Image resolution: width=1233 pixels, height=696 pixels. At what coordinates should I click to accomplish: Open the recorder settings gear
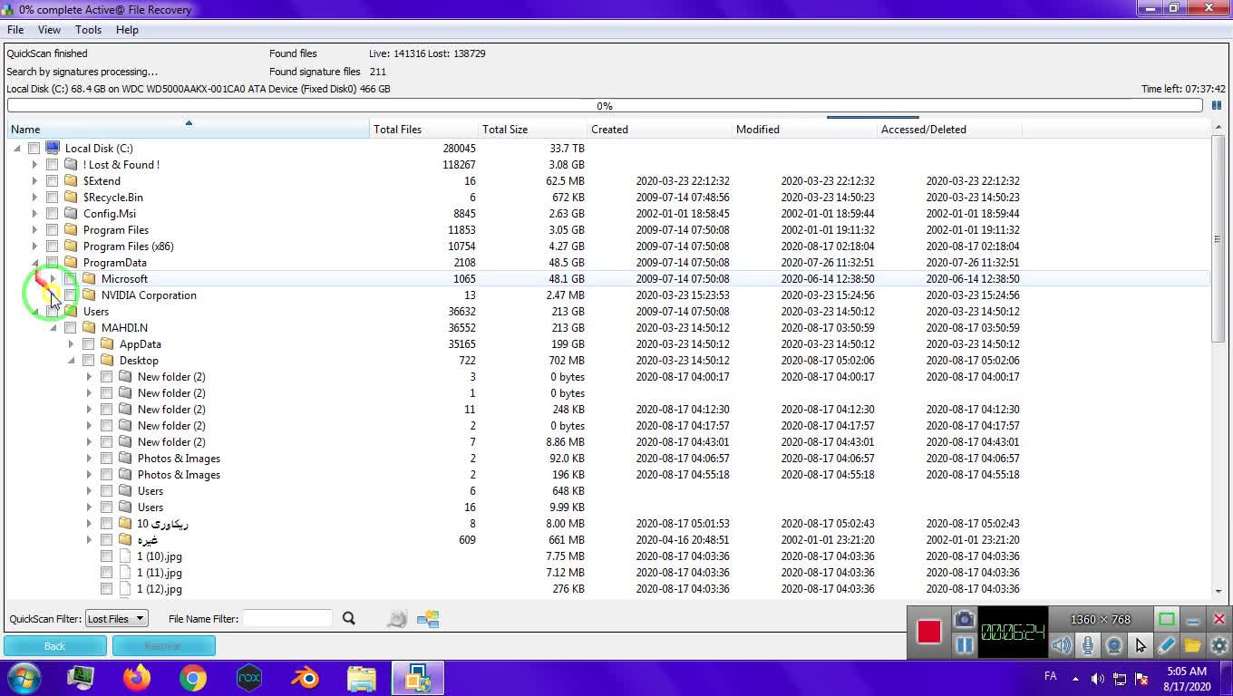point(1219,645)
